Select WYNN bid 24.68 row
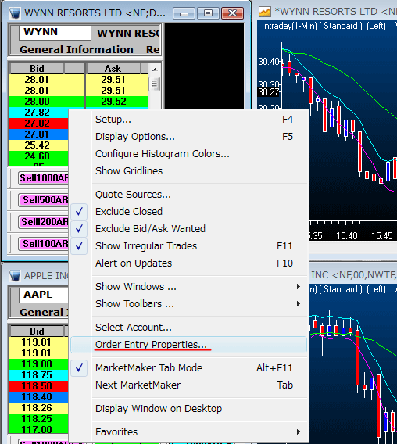 (x=39, y=156)
